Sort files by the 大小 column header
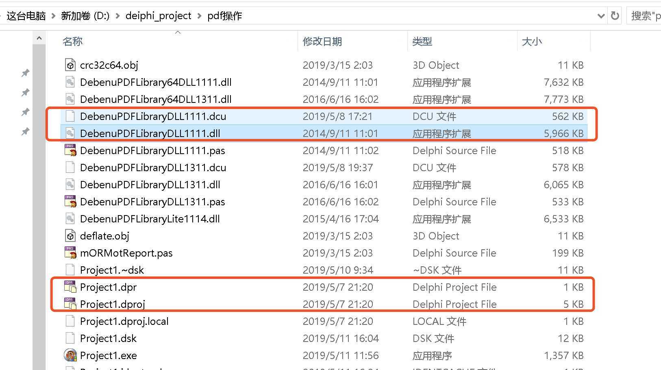The height and width of the screenshot is (370, 661). (x=532, y=41)
